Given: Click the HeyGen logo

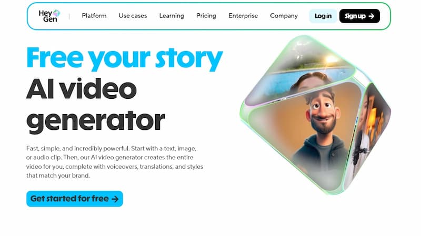Looking at the screenshot, I should (x=49, y=16).
